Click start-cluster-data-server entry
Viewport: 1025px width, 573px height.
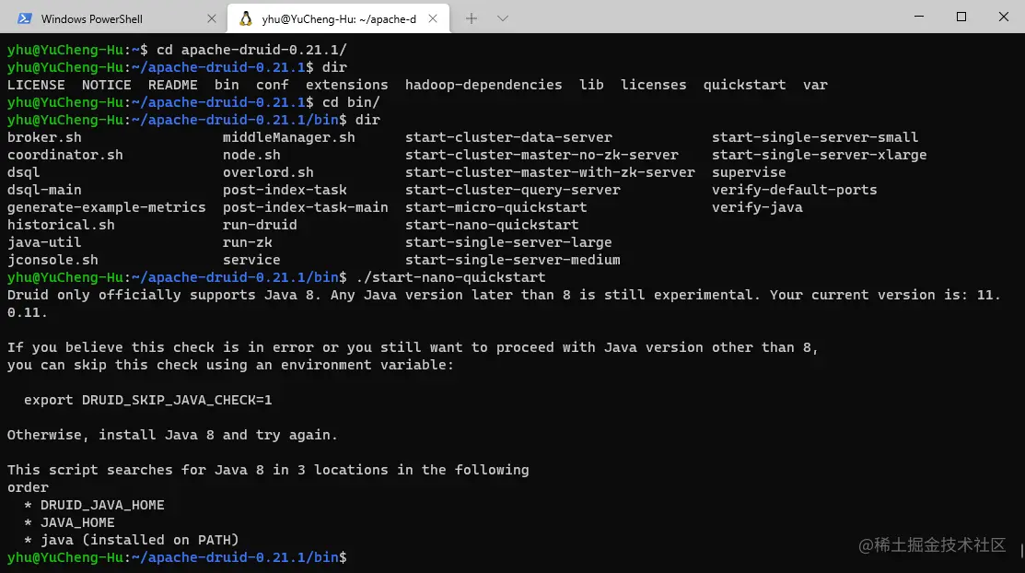tap(508, 137)
